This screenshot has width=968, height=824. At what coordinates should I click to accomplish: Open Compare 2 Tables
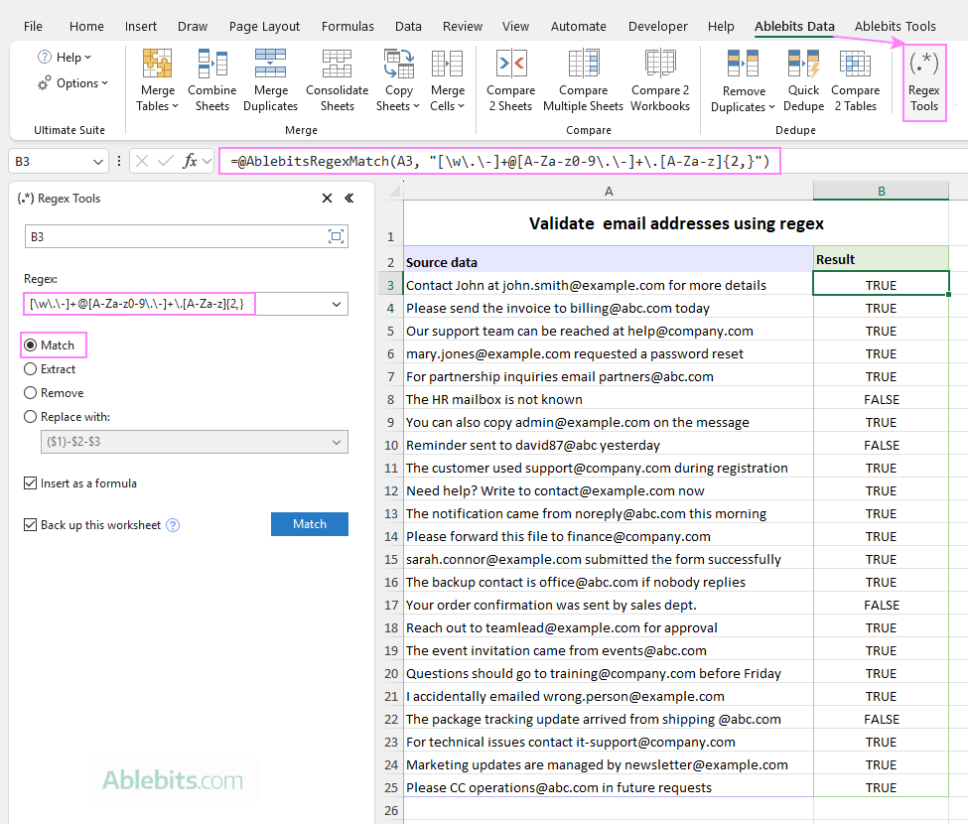(x=855, y=80)
